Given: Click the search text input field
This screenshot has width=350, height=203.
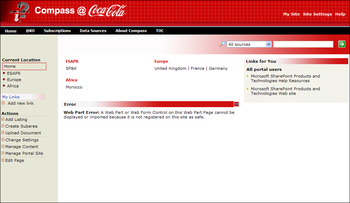Looking at the screenshot, I should (303, 44).
